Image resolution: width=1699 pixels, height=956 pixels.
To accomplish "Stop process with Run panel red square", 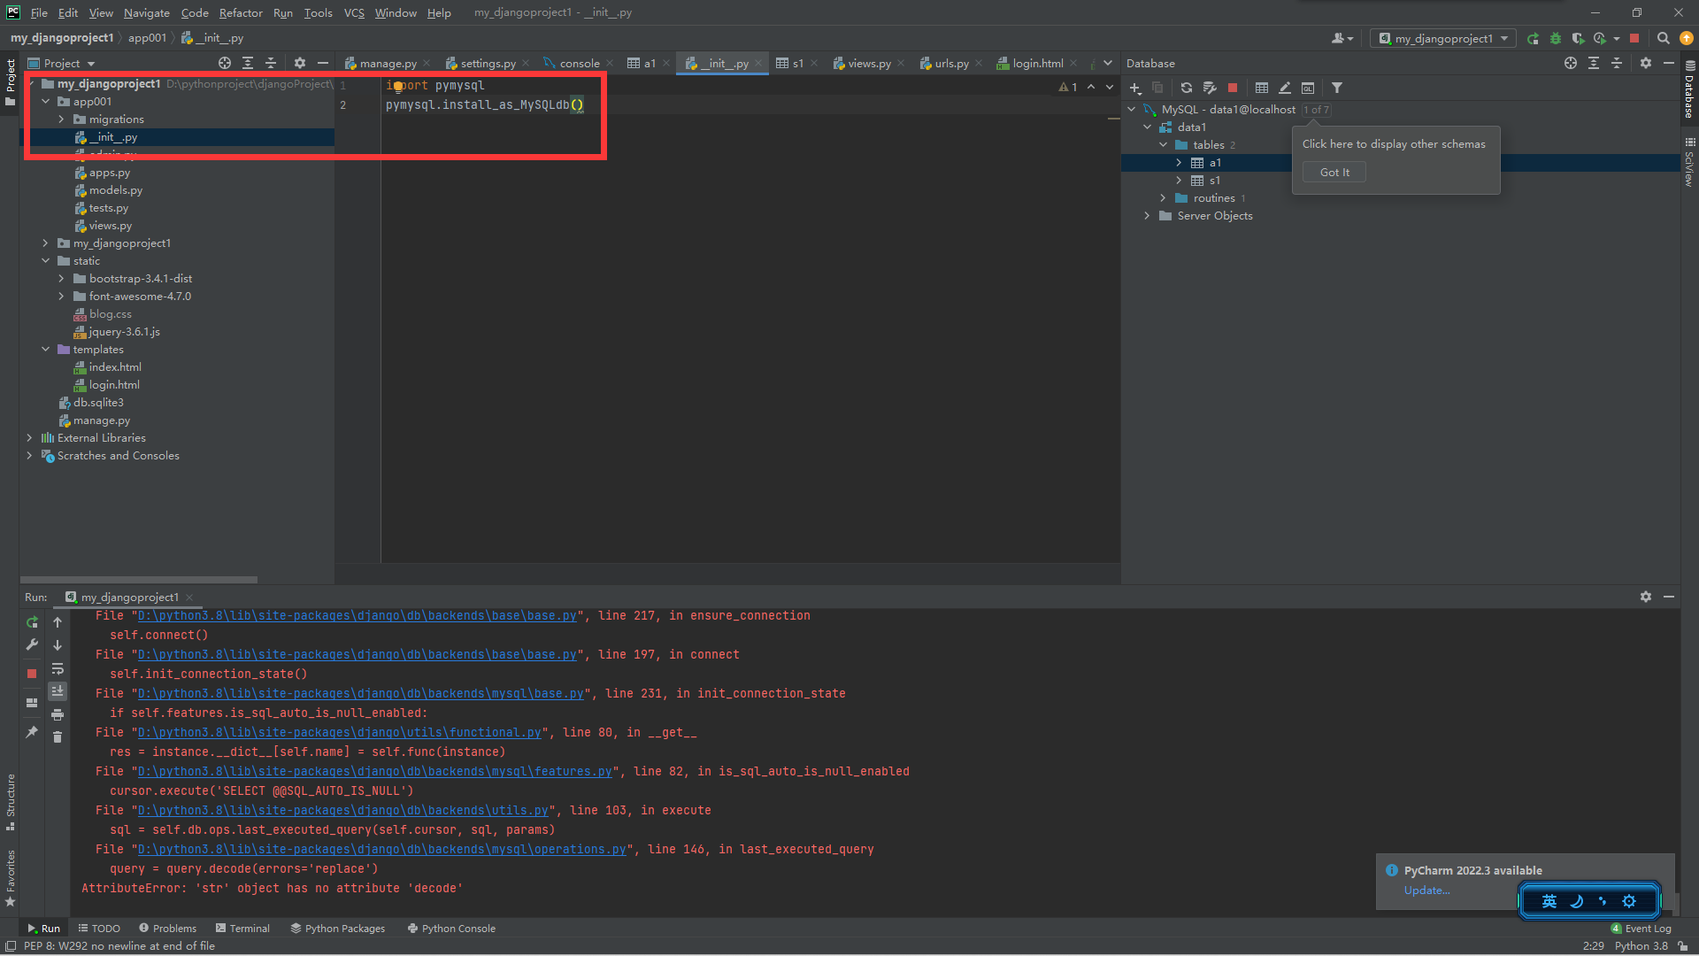I will point(32,674).
